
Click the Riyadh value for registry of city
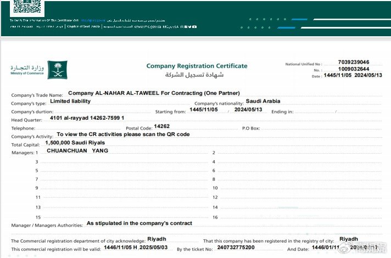pyautogui.click(x=349, y=239)
